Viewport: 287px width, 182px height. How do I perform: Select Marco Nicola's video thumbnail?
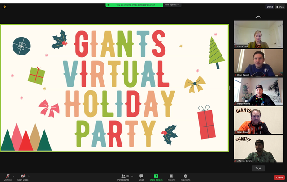[x=258, y=92]
